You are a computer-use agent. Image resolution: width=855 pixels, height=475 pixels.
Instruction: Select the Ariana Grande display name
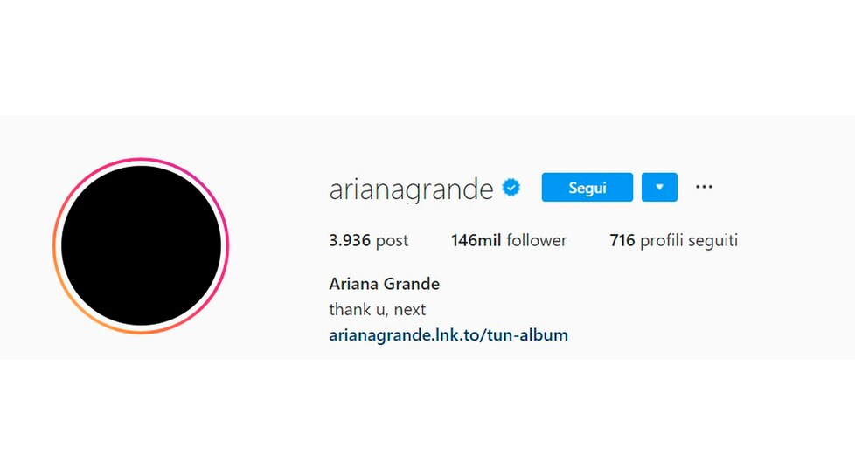click(x=385, y=284)
